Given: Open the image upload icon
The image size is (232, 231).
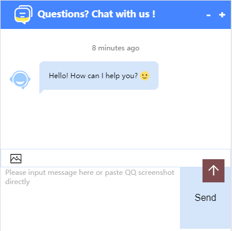Looking at the screenshot, I should pyautogui.click(x=16, y=159).
